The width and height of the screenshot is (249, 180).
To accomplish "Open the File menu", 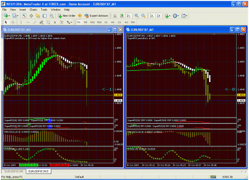I will pyautogui.click(x=4, y=10).
